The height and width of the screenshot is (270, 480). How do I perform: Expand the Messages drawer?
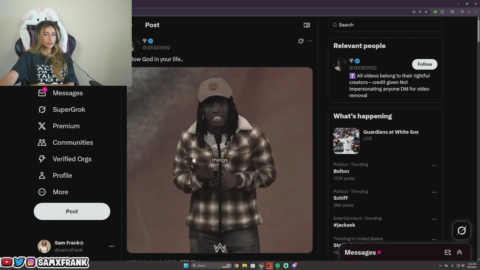(x=459, y=252)
